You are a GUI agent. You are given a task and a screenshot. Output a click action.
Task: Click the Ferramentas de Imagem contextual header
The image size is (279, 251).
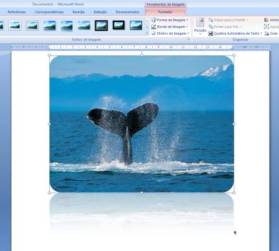point(165,5)
